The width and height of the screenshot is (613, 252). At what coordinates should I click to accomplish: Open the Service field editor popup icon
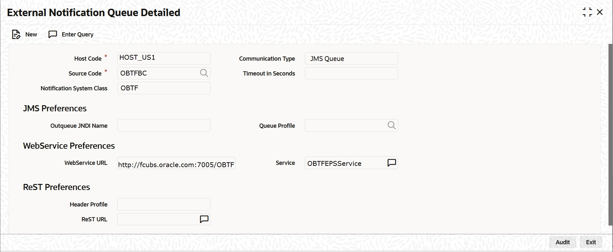point(391,163)
